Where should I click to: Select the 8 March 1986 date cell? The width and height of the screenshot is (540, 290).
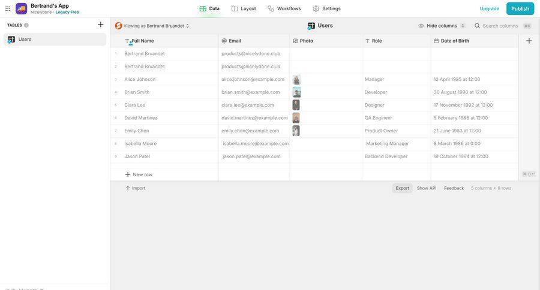474,143
